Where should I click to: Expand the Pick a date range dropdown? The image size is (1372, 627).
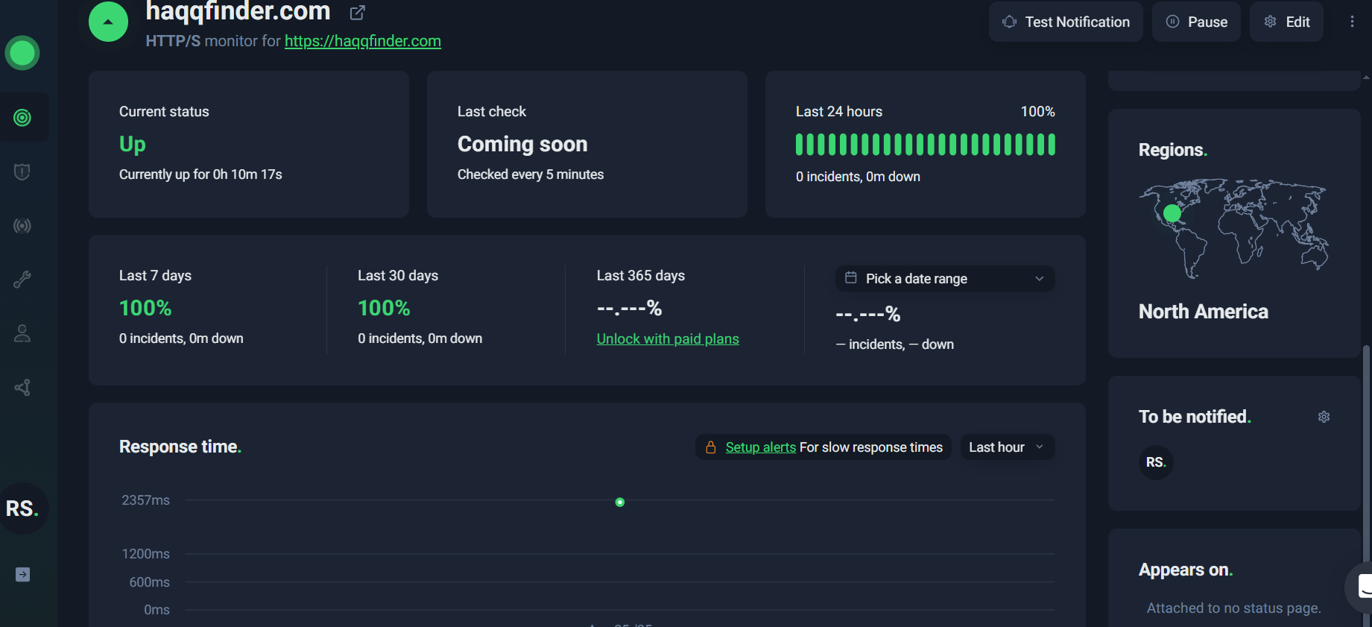tap(945, 278)
